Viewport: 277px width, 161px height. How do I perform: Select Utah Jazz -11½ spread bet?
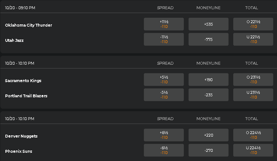coord(164,39)
